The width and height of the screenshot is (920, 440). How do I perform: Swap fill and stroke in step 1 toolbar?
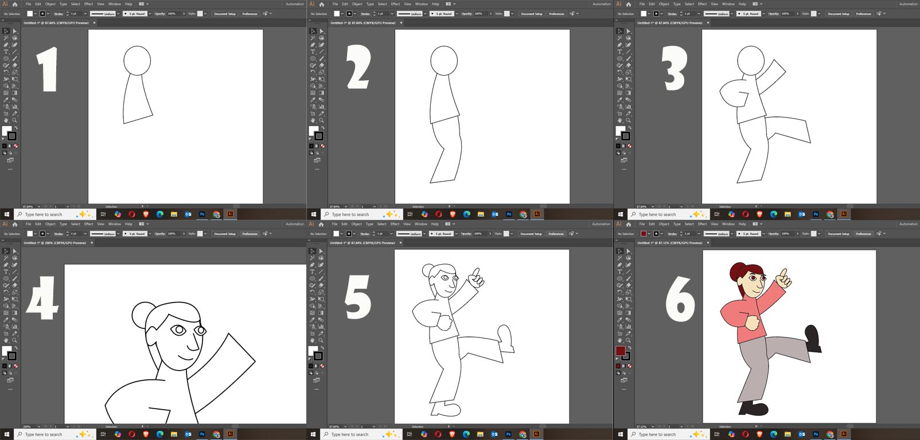[x=15, y=128]
